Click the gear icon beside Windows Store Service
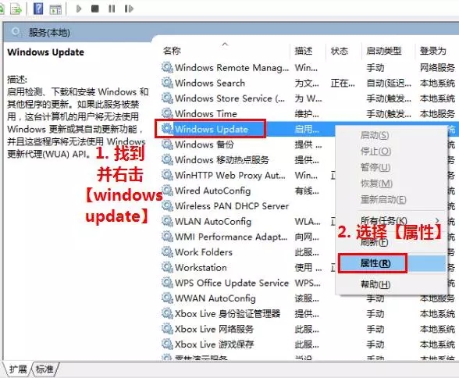The width and height of the screenshot is (459, 378). (167, 98)
